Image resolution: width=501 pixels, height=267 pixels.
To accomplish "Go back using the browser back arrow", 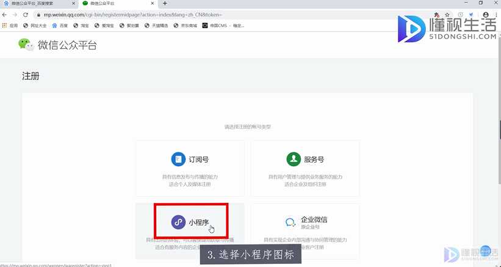I will tap(5, 15).
